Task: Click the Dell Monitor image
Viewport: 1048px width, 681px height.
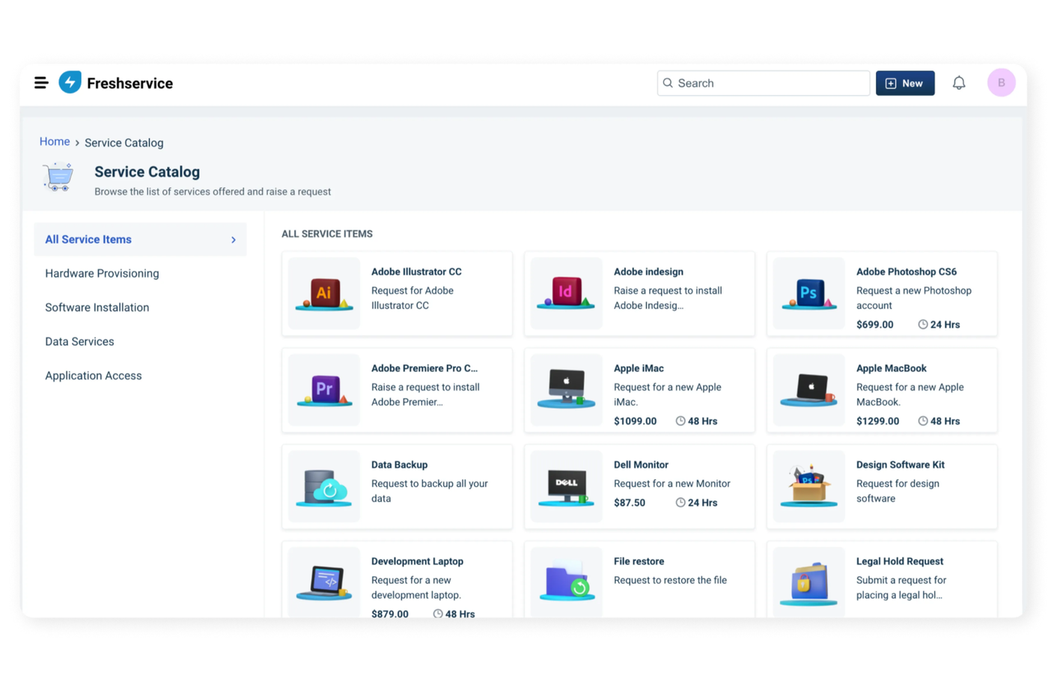Action: pyautogui.click(x=567, y=487)
